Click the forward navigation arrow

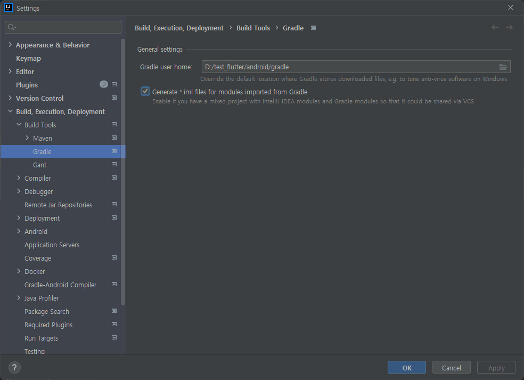point(509,27)
